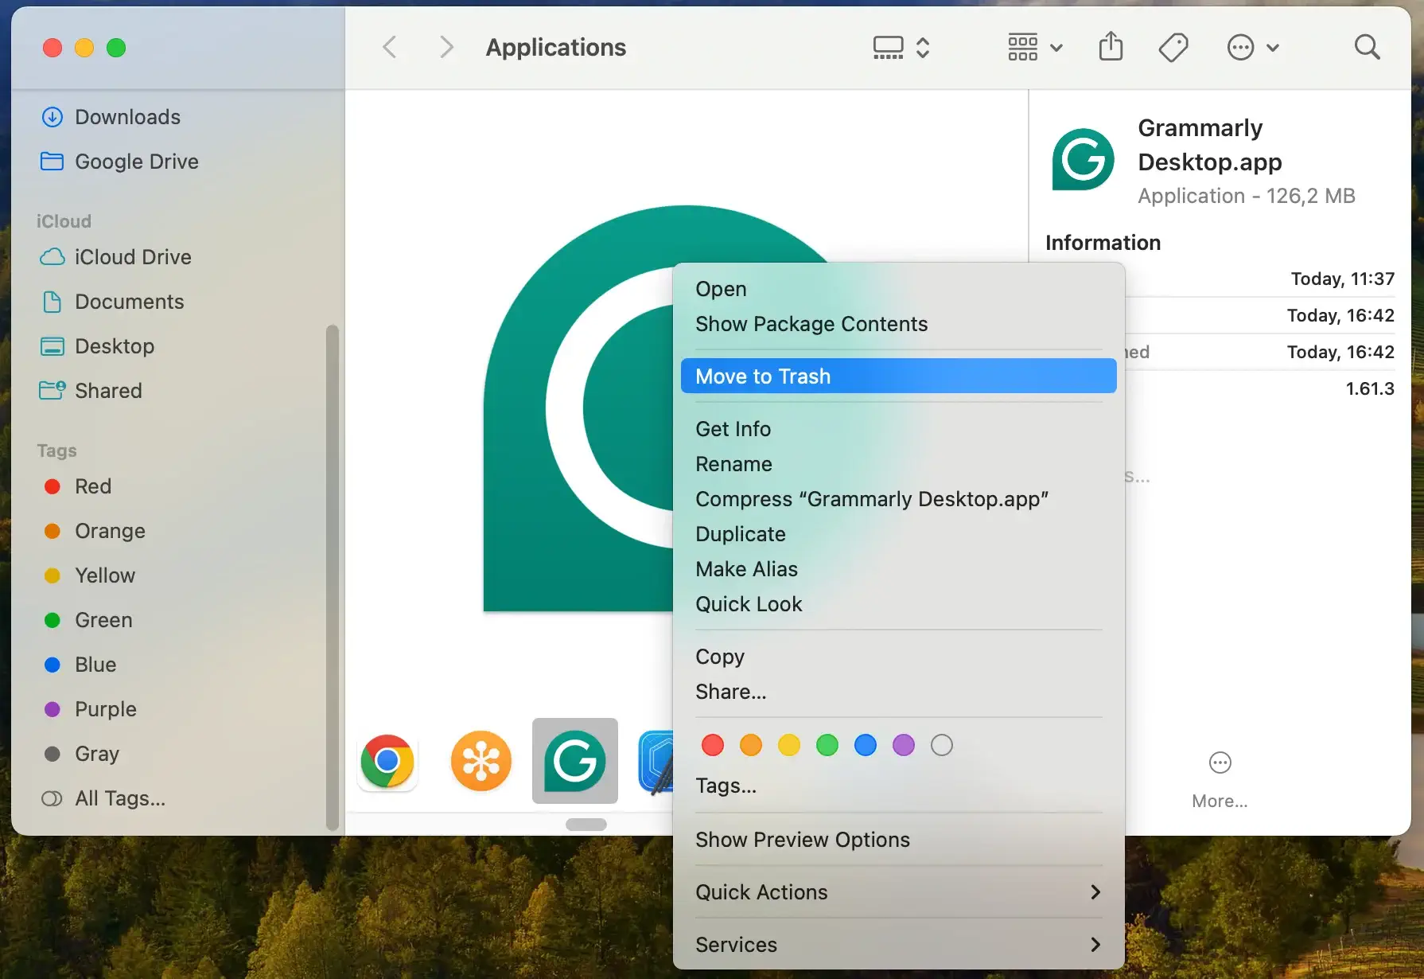
Task: Open Finder search magnifier
Action: tap(1367, 48)
